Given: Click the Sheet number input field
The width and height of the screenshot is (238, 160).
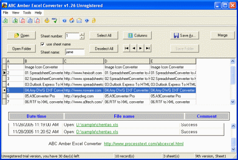Looking at the screenshot, I should click(72, 36).
